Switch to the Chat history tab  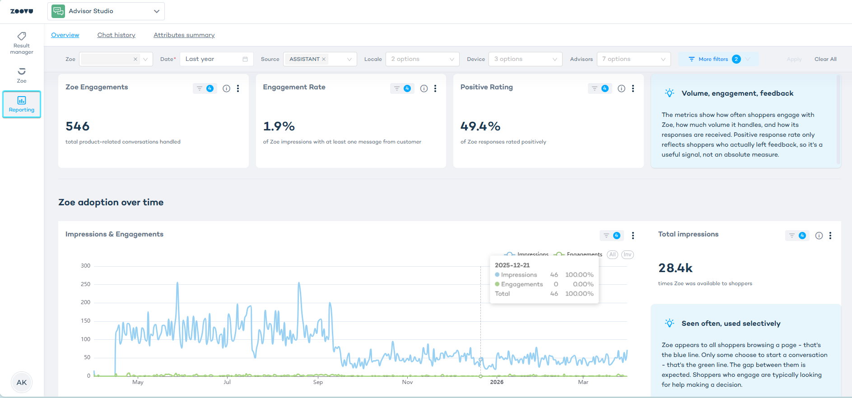click(116, 35)
